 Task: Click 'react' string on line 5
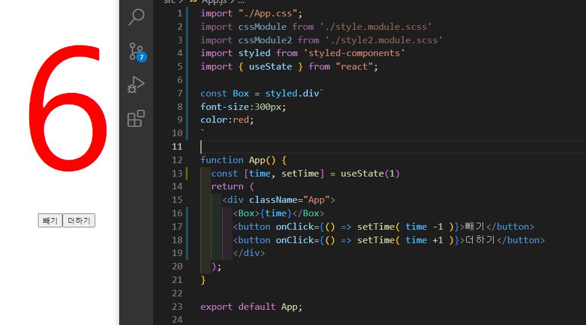[354, 67]
